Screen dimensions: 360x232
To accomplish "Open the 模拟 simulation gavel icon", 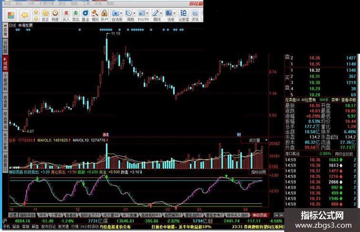I will (x=95, y=15).
